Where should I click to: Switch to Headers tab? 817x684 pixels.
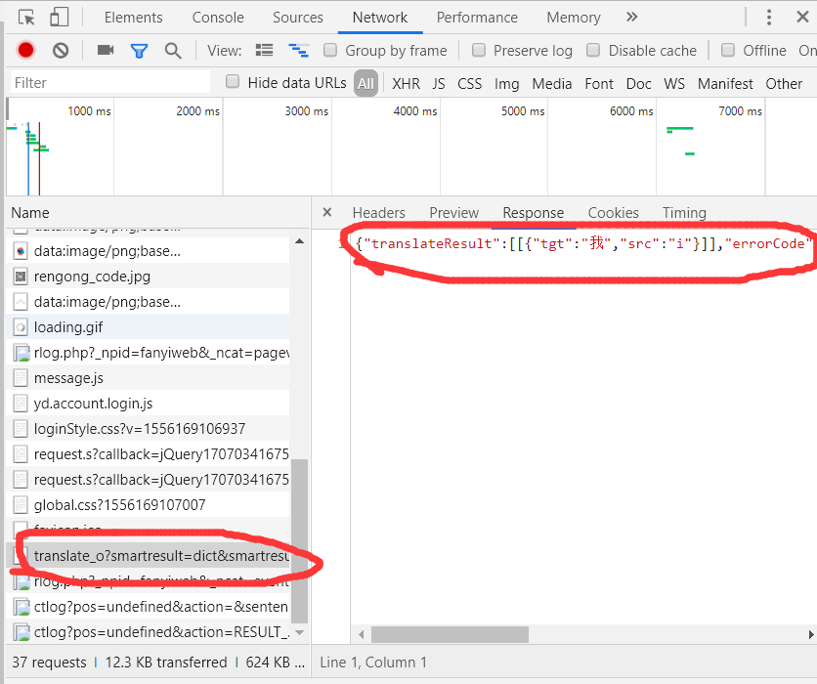coord(379,213)
